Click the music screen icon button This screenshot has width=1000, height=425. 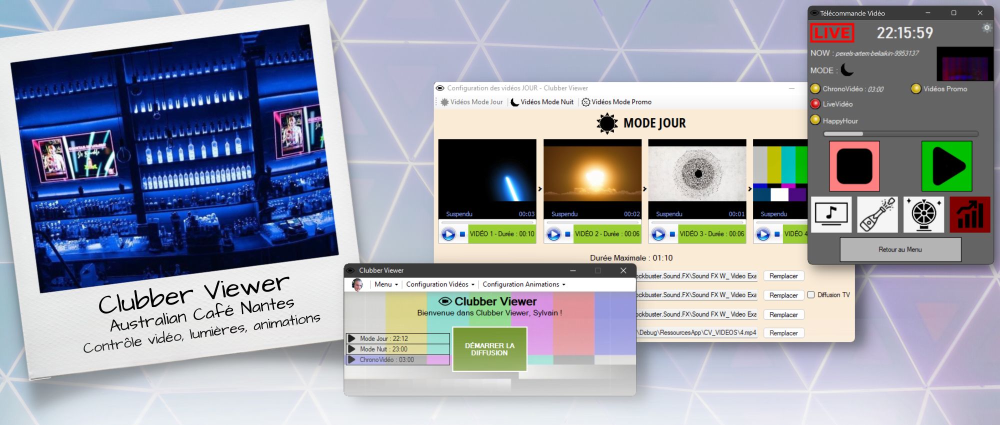[x=831, y=214]
